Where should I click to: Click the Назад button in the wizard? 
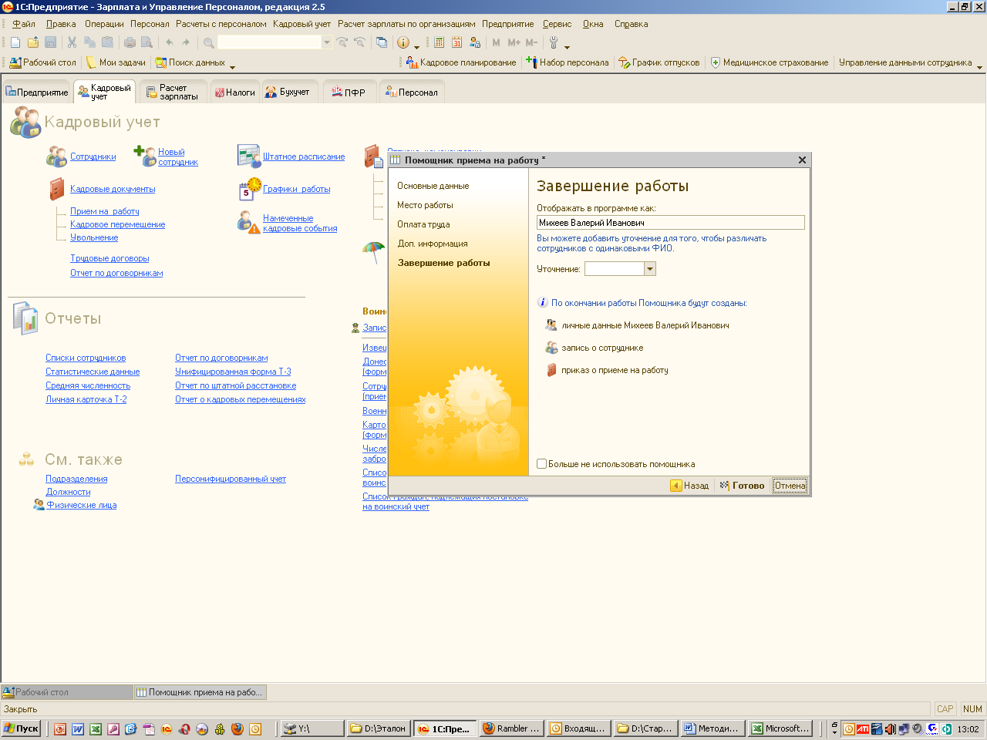pos(690,486)
